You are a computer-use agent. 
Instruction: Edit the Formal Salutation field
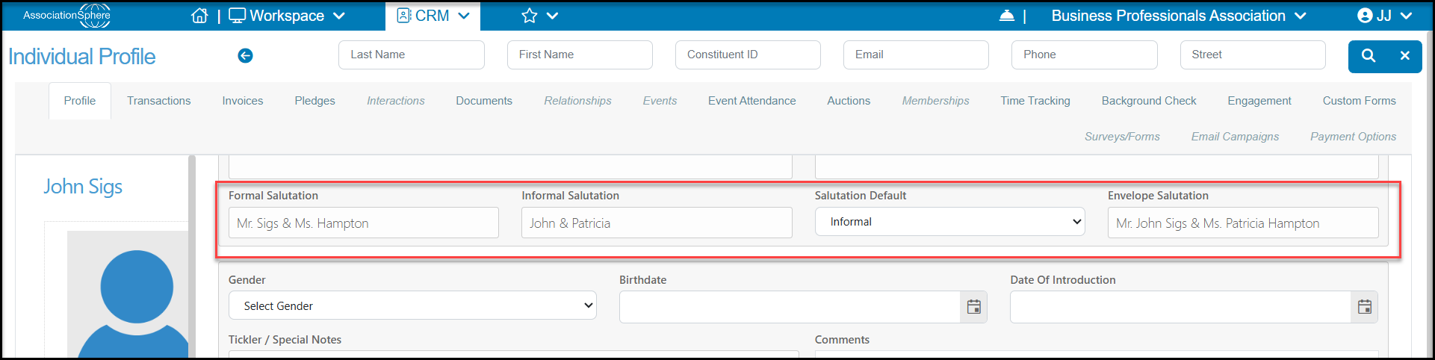(364, 223)
